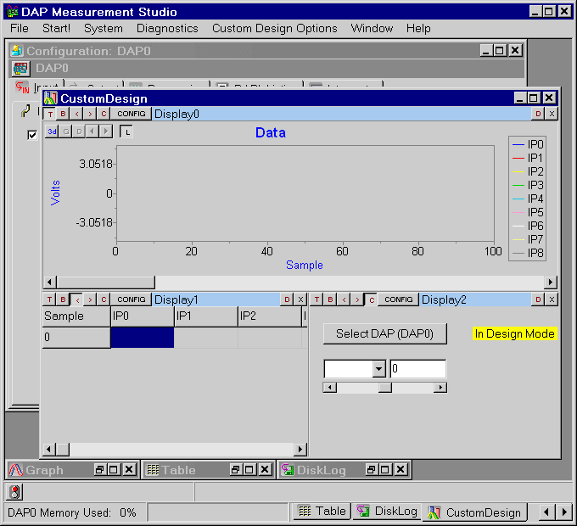Click the B button in Display0 toolbar
Image resolution: width=577 pixels, height=526 pixels.
[64, 114]
